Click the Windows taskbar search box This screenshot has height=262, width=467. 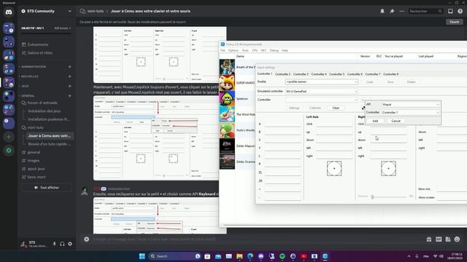(x=174, y=256)
